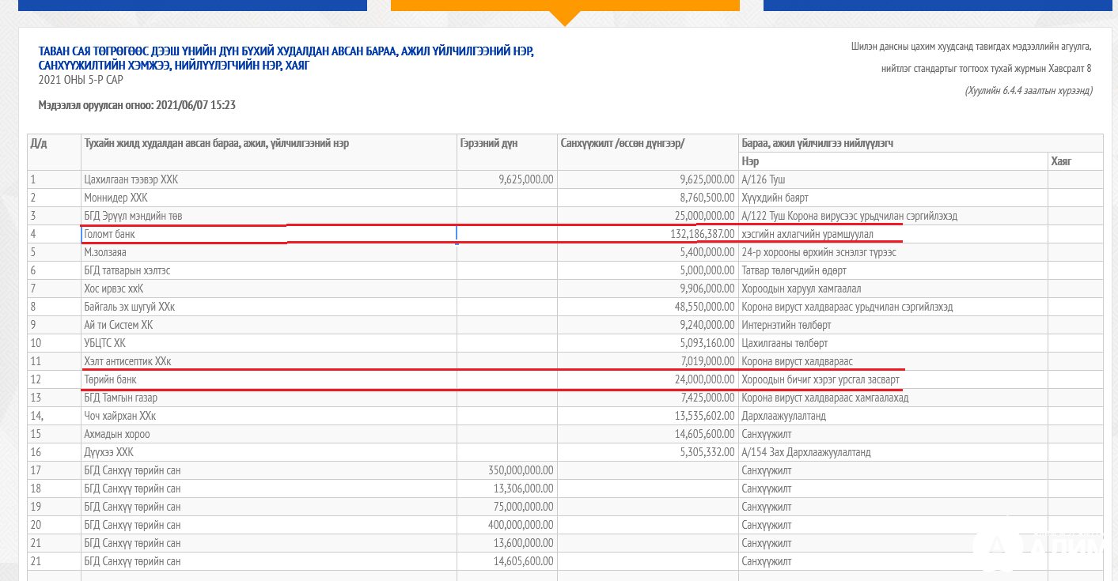Select the 'Хос ирвэс ххК' cell
The height and width of the screenshot is (581, 1118).
click(269, 289)
